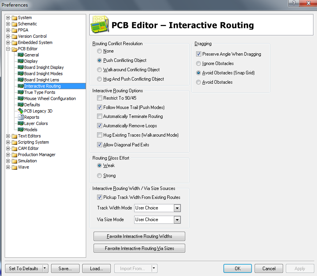Click the True Type Fonts page icon
The image size is (317, 276).
[x=21, y=92]
